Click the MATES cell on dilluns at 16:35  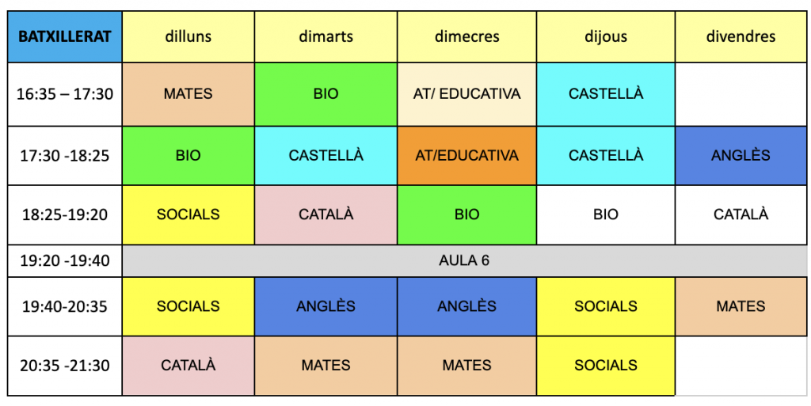188,94
